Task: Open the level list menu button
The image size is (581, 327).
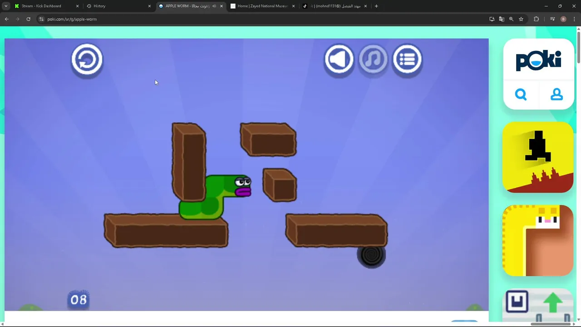Action: [407, 59]
